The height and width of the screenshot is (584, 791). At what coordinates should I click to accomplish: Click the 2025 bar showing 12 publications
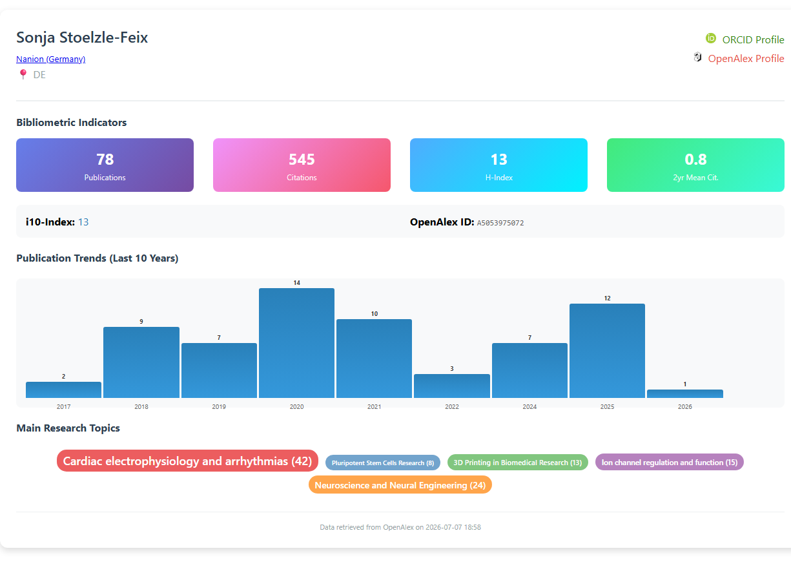click(607, 351)
